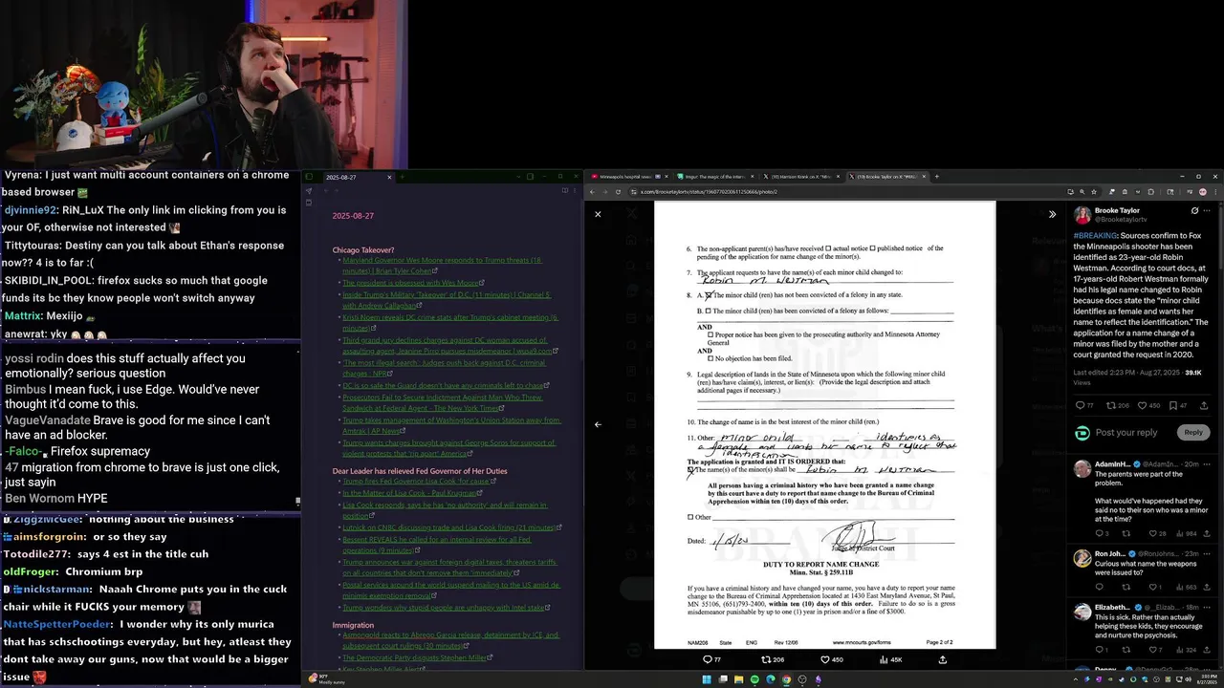
Task: Open a new browser tab
Action: pos(936,177)
